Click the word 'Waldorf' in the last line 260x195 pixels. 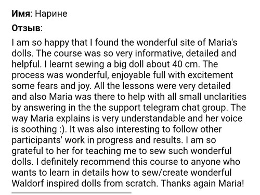pyautogui.click(x=28, y=184)
